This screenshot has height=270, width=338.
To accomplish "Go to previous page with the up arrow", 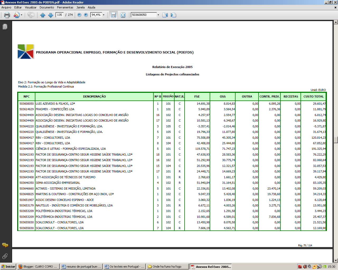I will coord(43,15).
